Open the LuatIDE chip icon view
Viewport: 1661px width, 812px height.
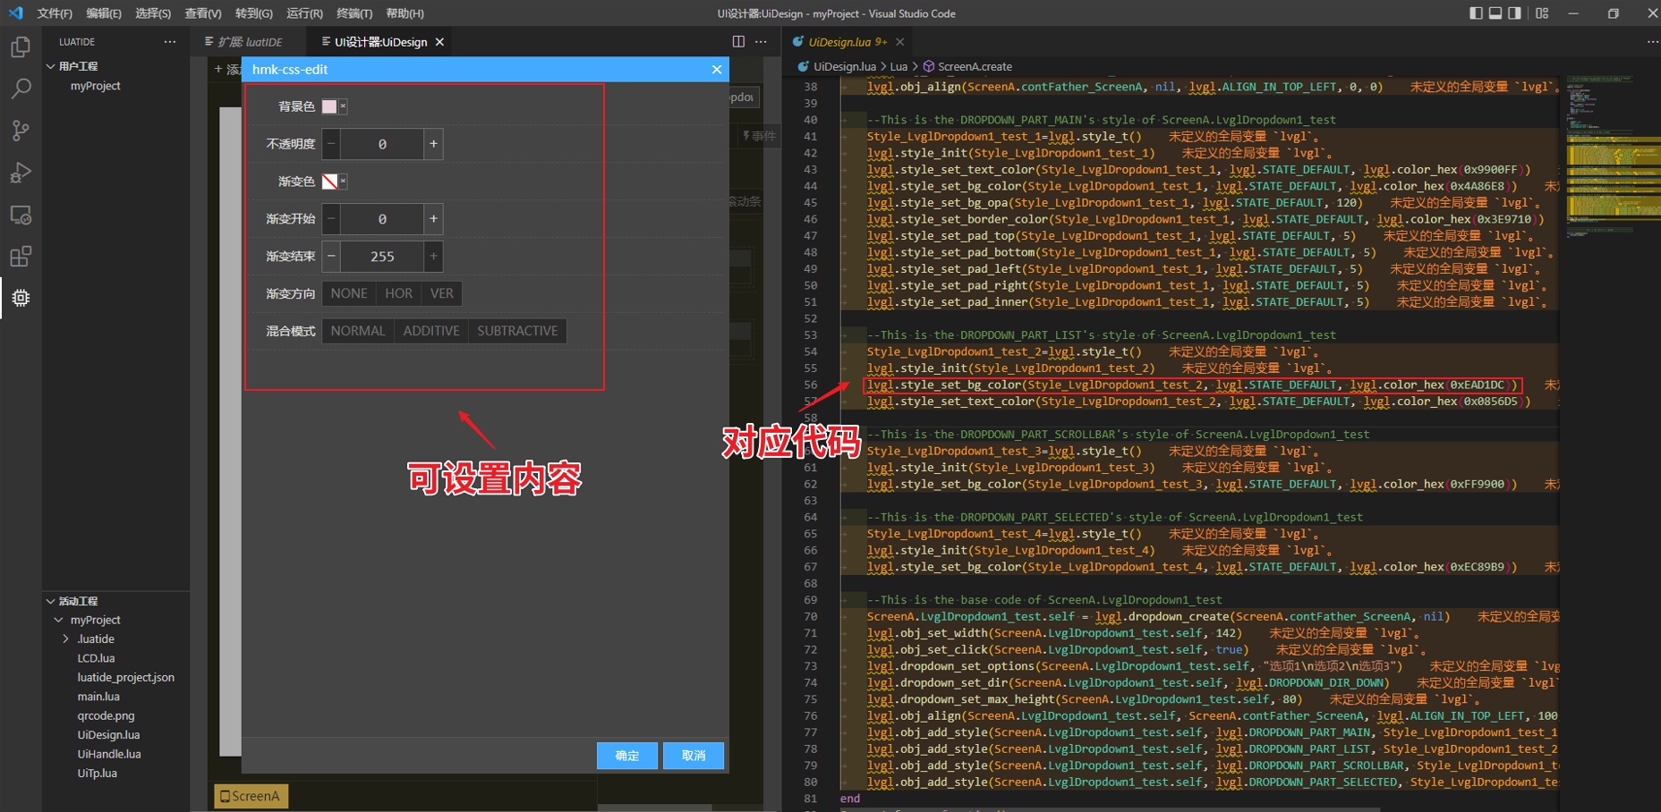(x=21, y=298)
